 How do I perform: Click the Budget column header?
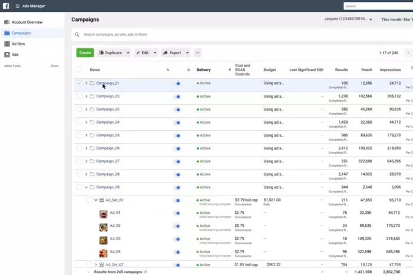coord(270,69)
